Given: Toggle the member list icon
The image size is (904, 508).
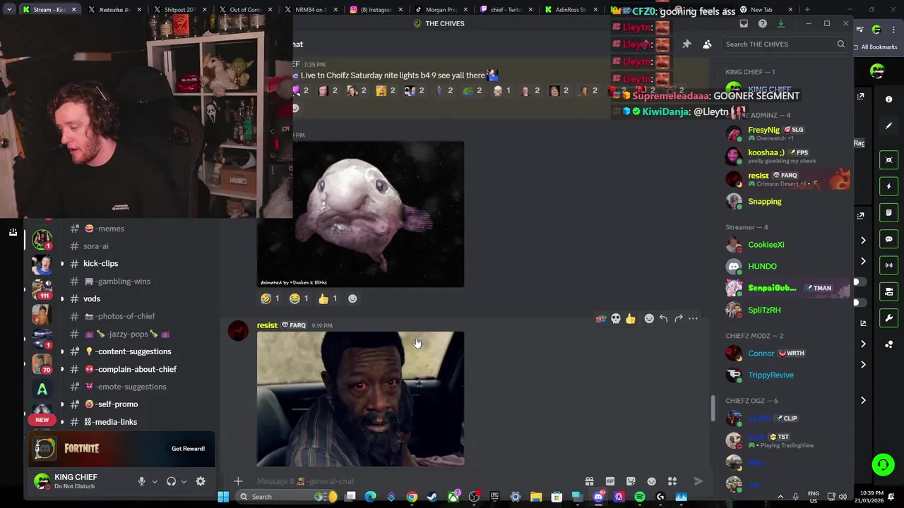Looking at the screenshot, I should tap(707, 44).
